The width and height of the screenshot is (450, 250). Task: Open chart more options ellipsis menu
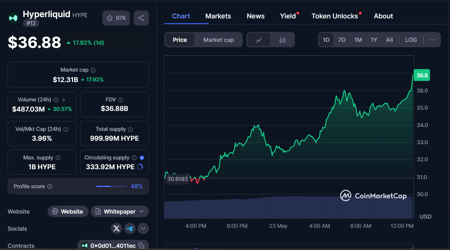433,40
